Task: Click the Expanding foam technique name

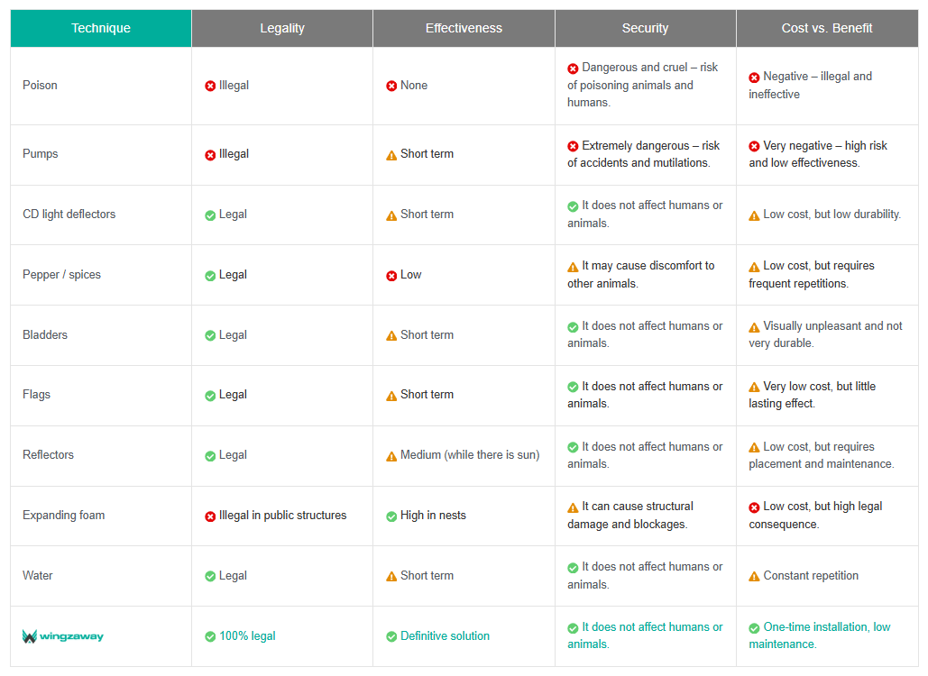Action: tap(63, 516)
